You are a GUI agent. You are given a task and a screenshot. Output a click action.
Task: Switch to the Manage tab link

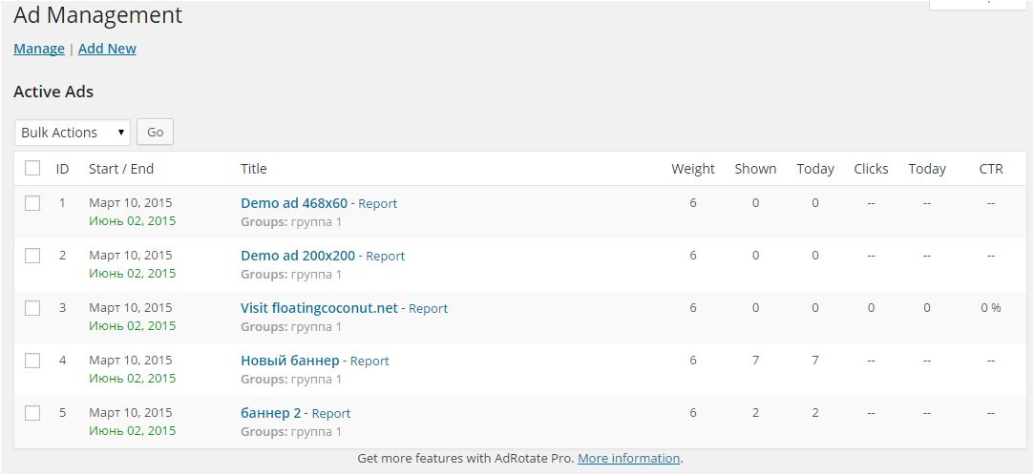[x=39, y=49]
